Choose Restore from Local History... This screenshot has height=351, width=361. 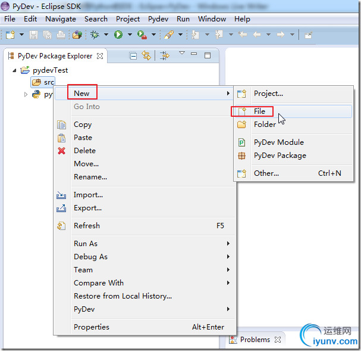144,296
